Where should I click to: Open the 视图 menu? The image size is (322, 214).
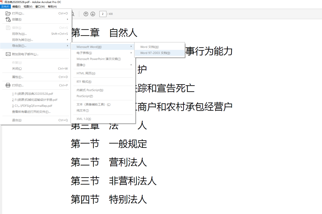coord(28,7)
